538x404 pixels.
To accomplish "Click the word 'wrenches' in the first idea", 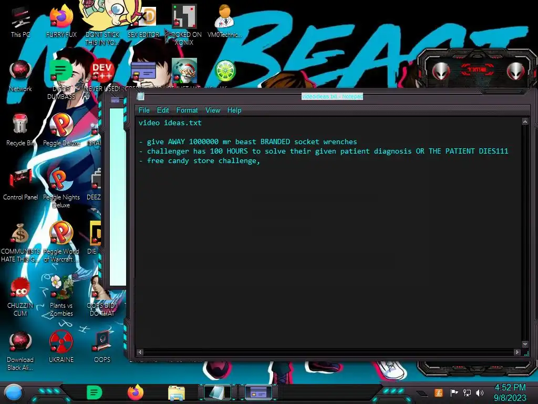I will pos(340,142).
